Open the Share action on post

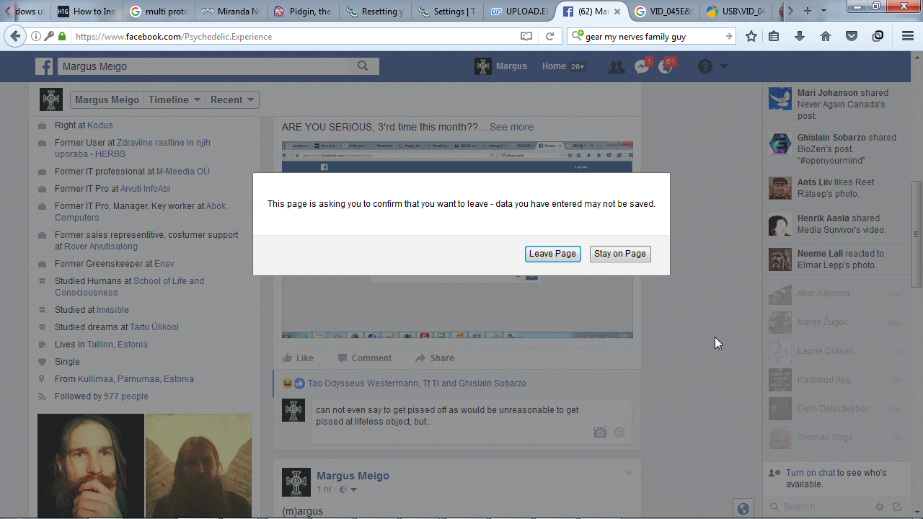434,358
